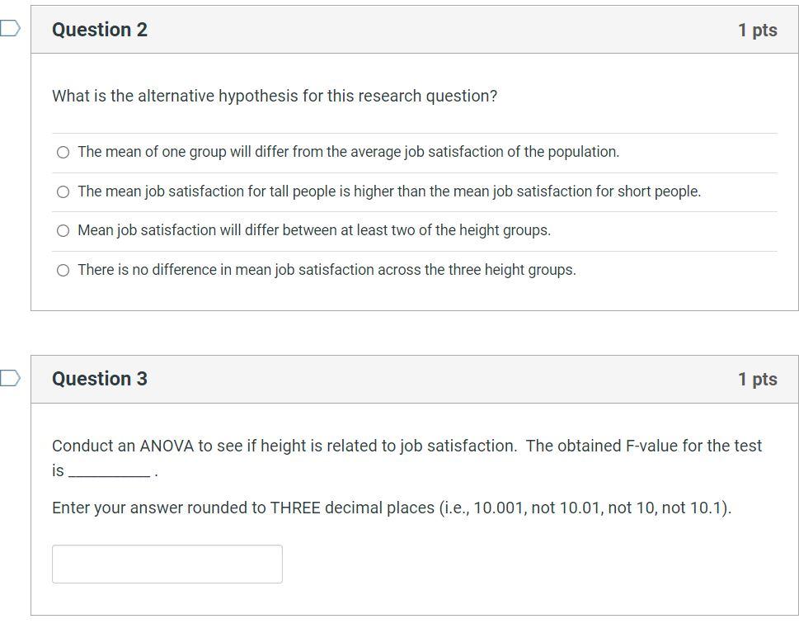Screen dimensions: 799x633
Task: Click the F-value answer input box
Action: click(x=167, y=563)
